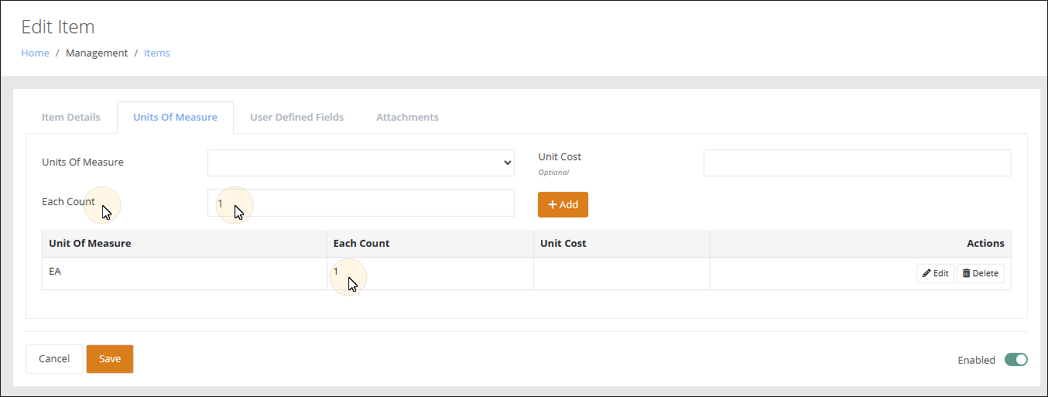Select the Units Of Measure tab
The width and height of the screenshot is (1048, 397).
(x=175, y=118)
